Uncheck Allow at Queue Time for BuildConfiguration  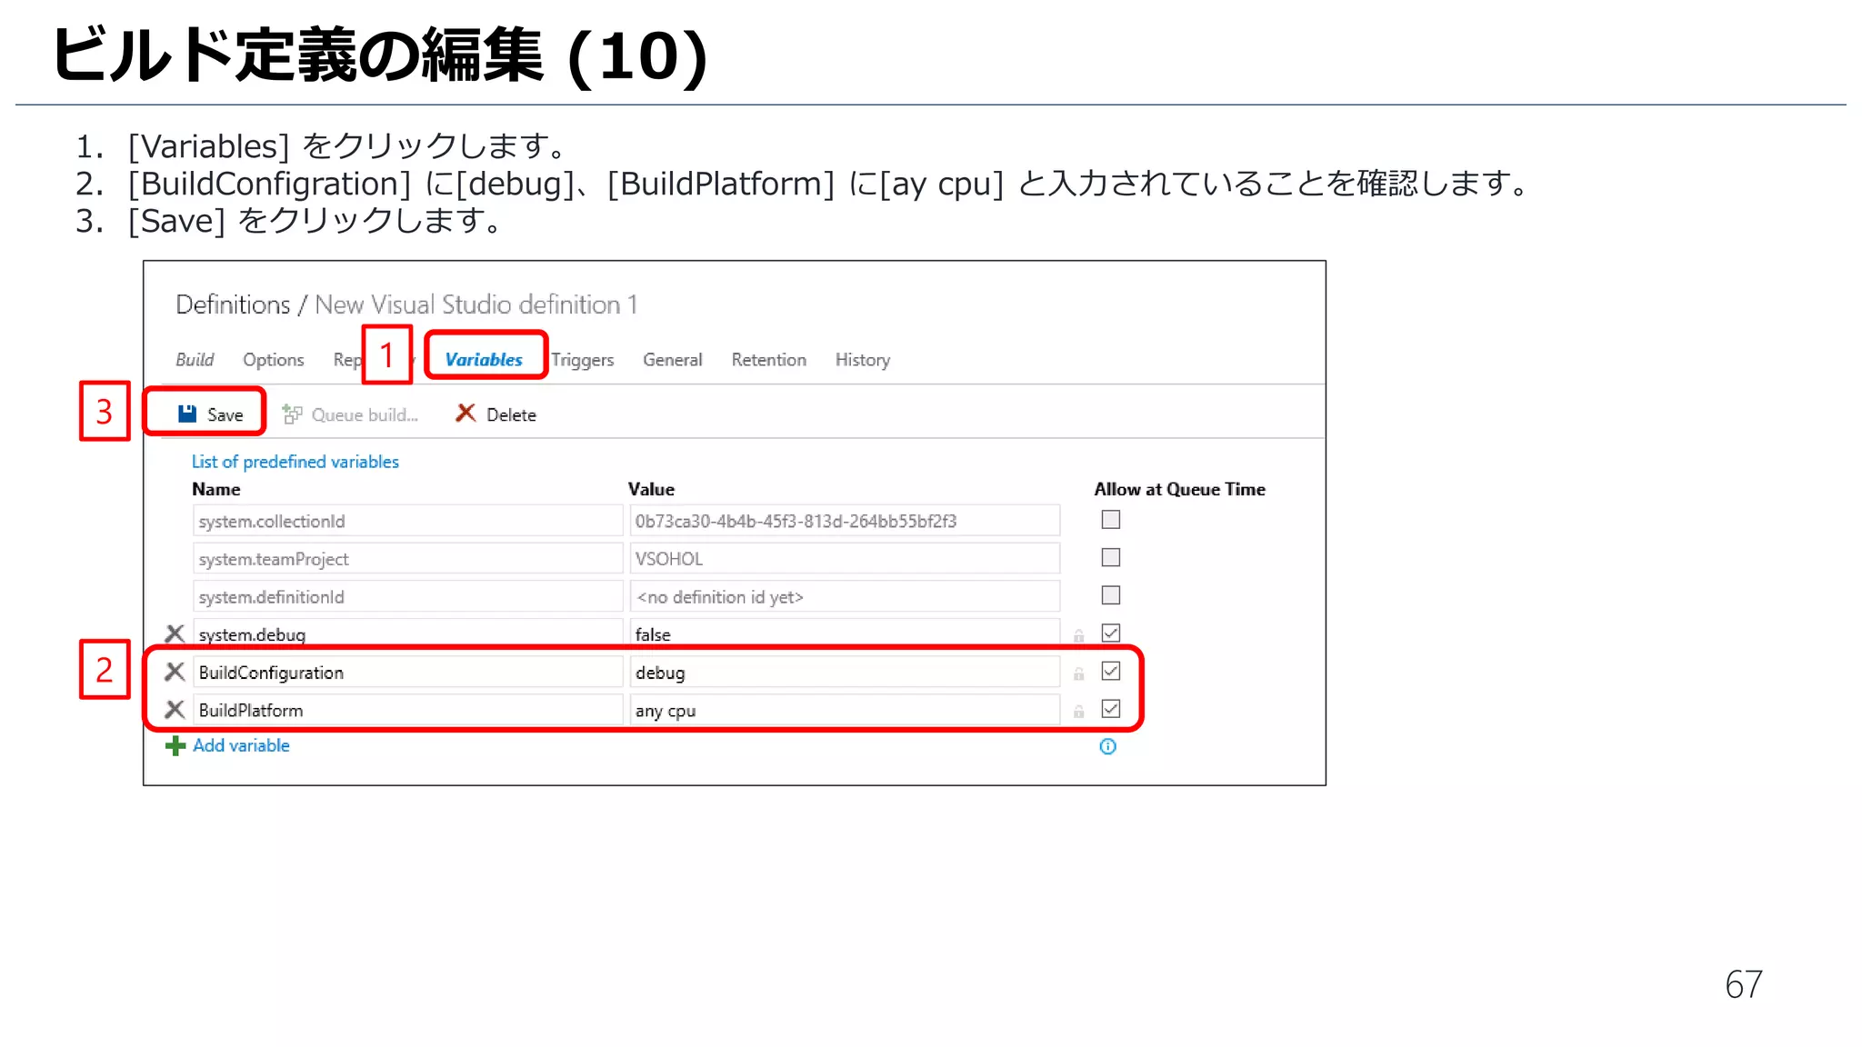tap(1110, 671)
